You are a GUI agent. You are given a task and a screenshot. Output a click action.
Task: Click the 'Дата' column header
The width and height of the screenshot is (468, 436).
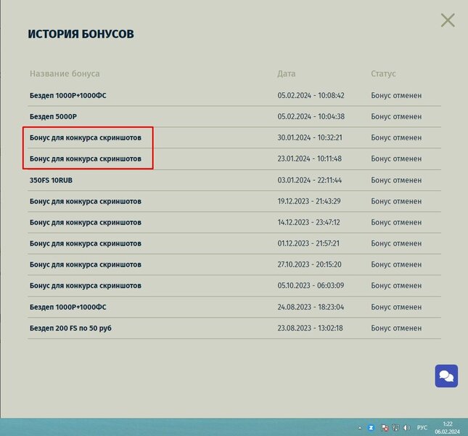287,74
